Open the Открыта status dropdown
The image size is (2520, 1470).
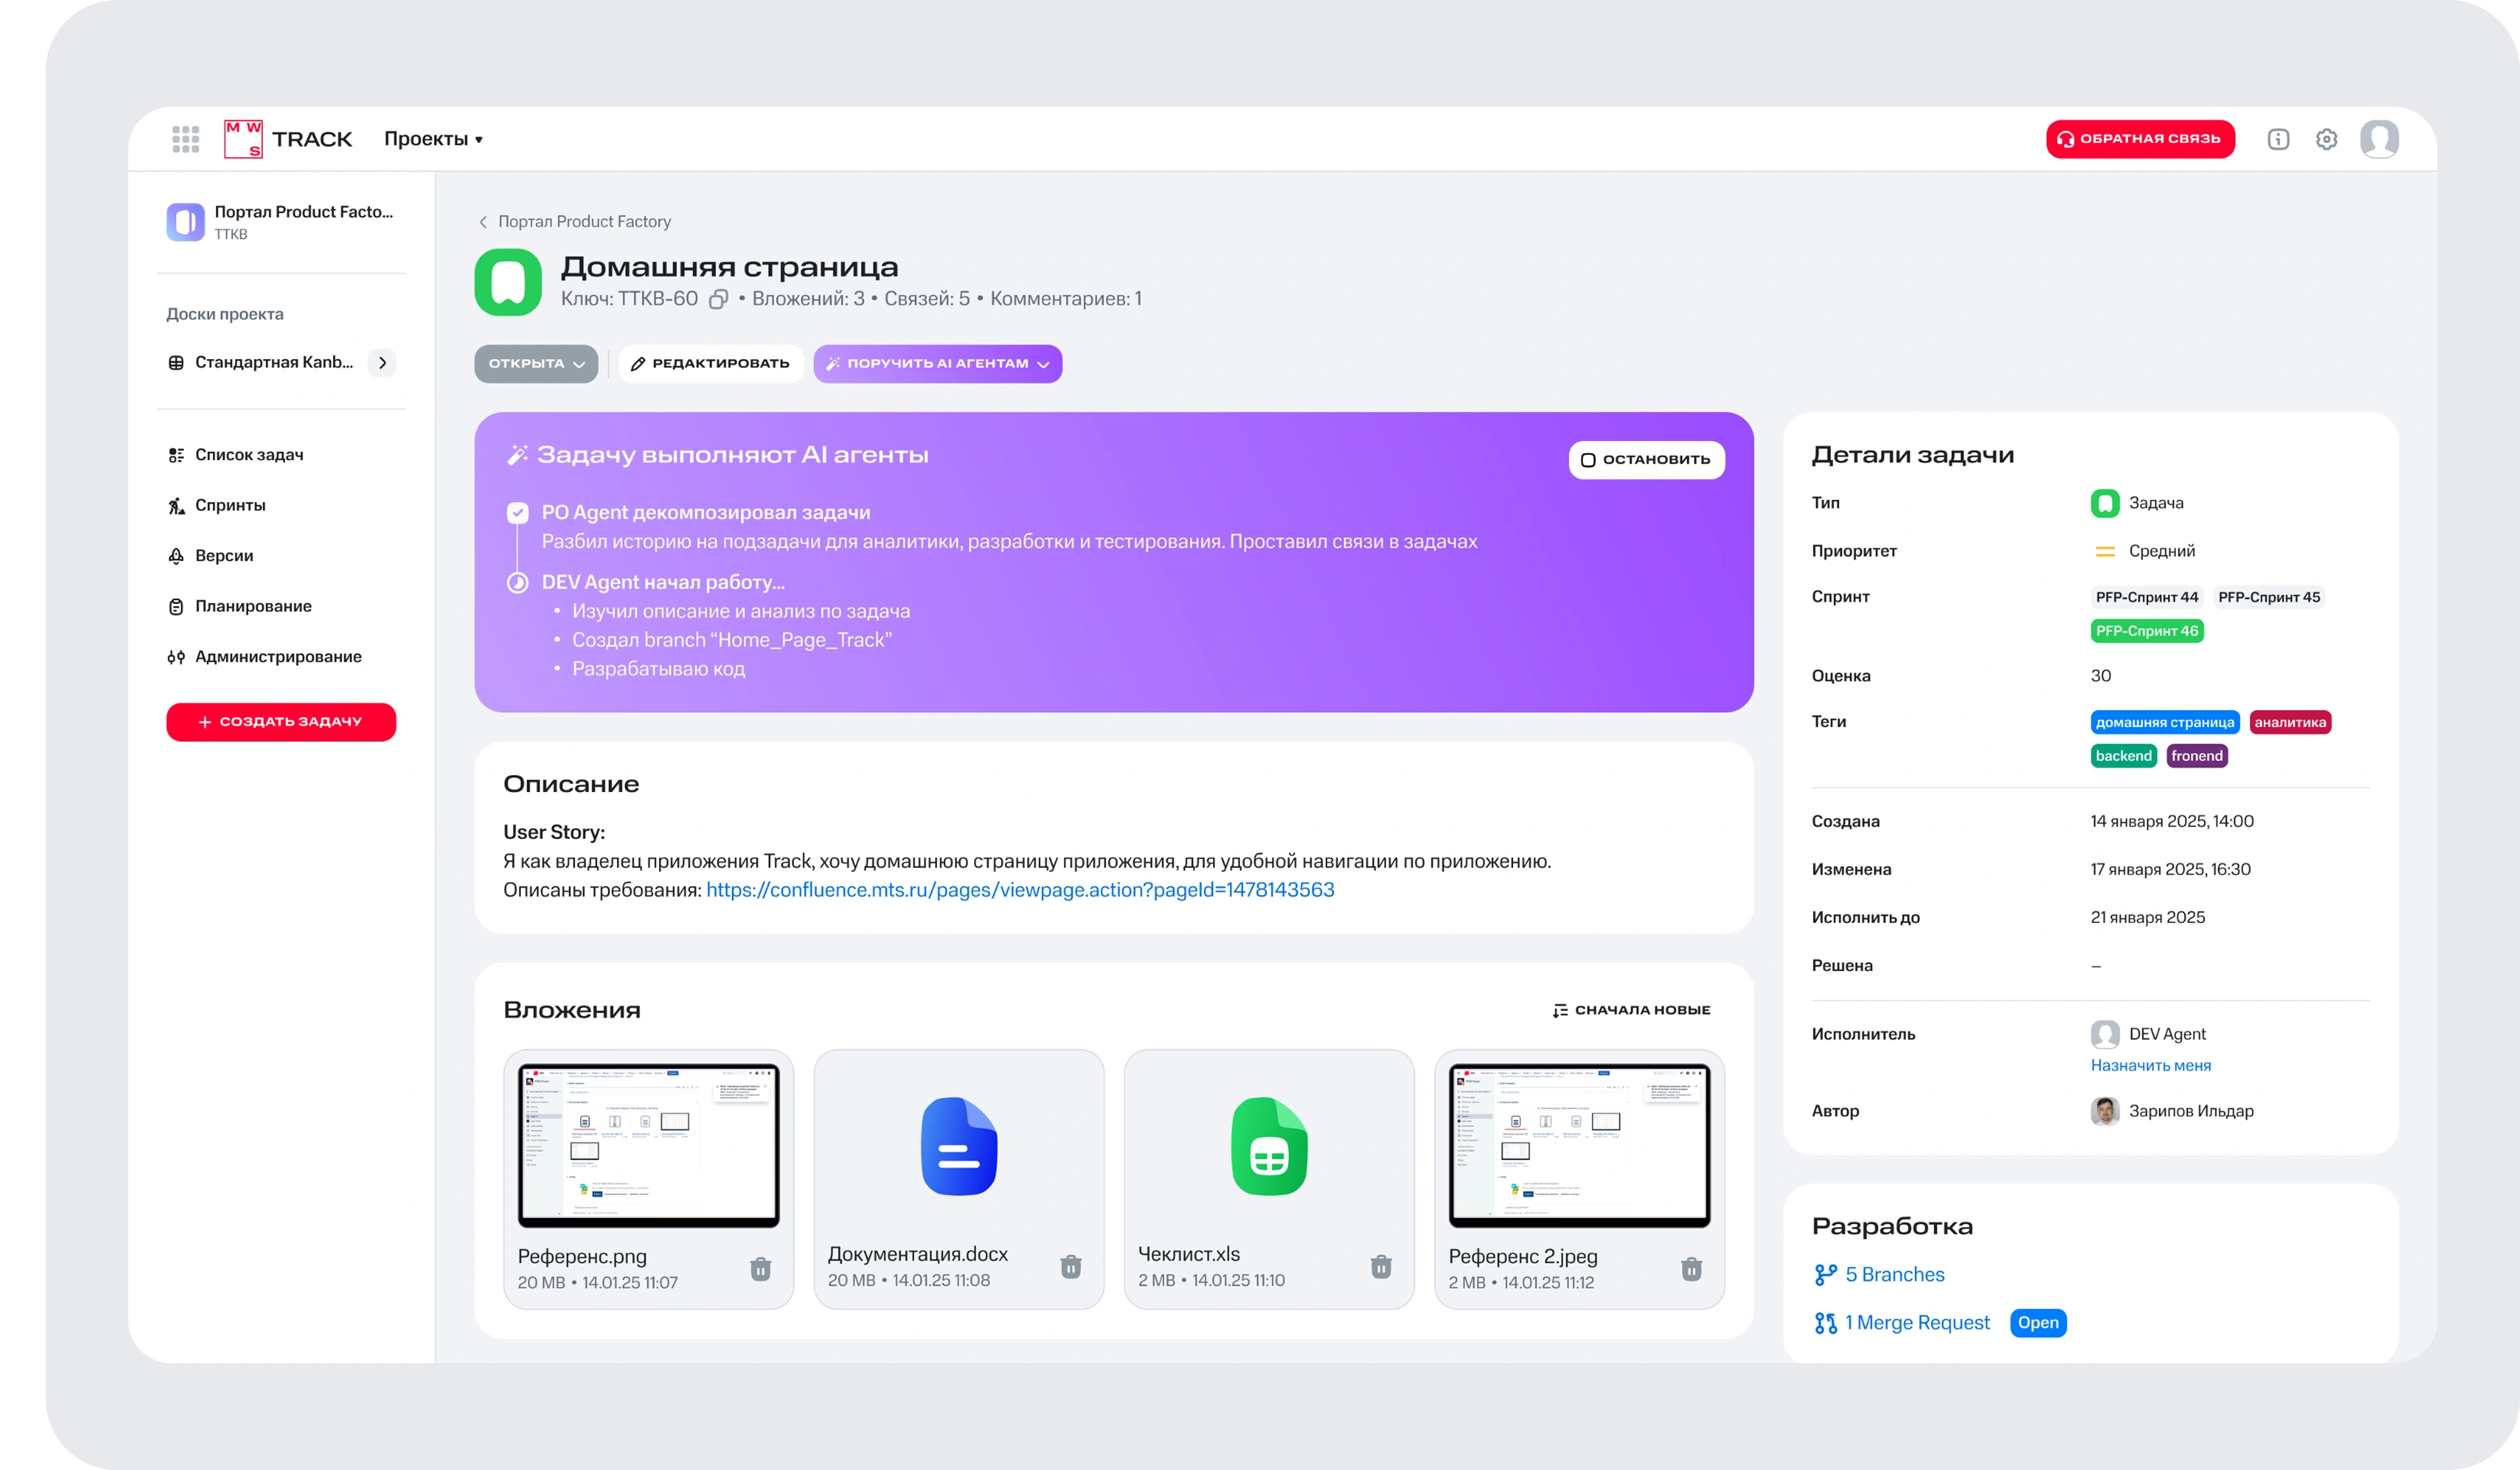coord(536,364)
